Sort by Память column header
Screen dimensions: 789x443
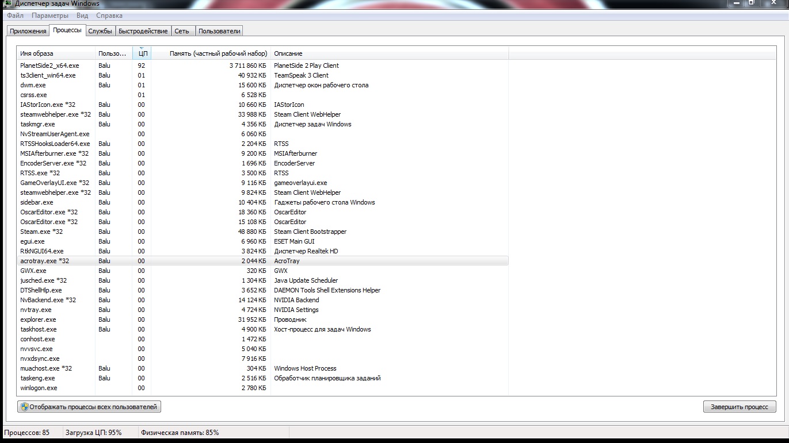[212, 53]
